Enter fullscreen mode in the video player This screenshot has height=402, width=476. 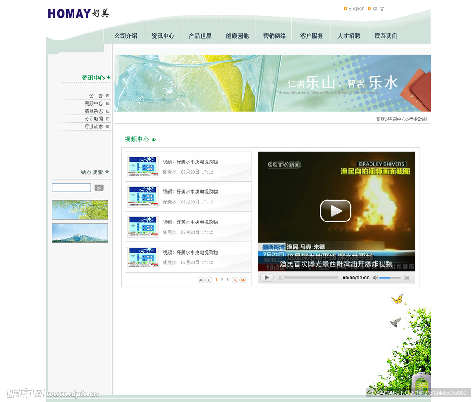coord(407,278)
